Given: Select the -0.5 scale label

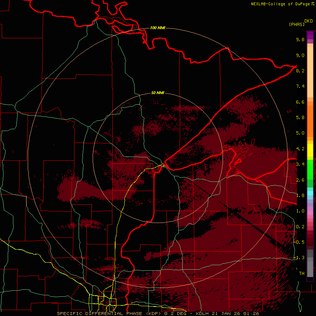Looking at the screenshot, I should tap(299, 242).
